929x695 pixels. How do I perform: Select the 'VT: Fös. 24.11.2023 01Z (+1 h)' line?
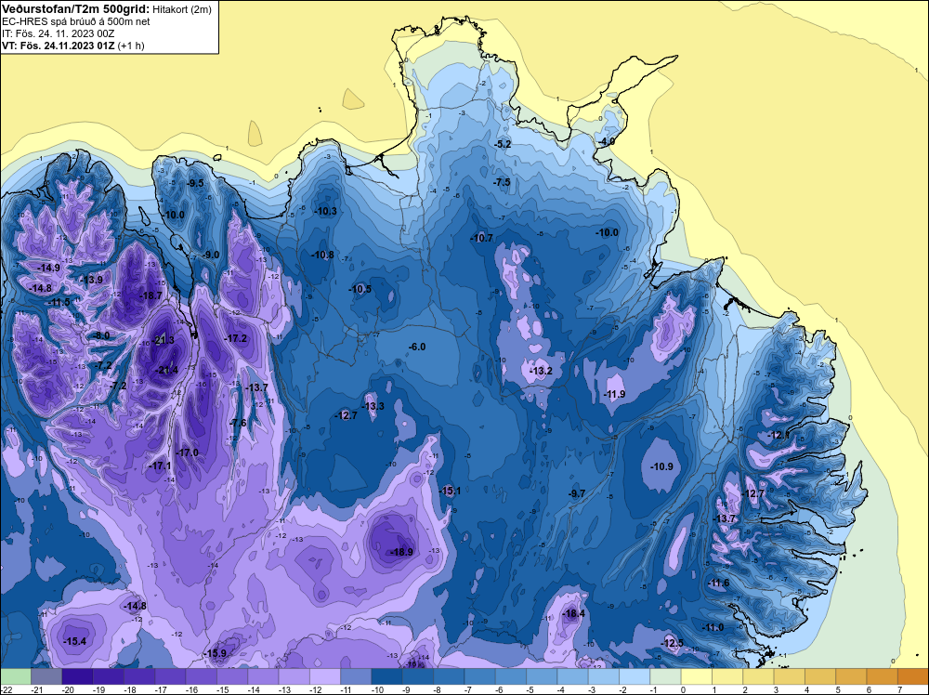[x=72, y=46]
